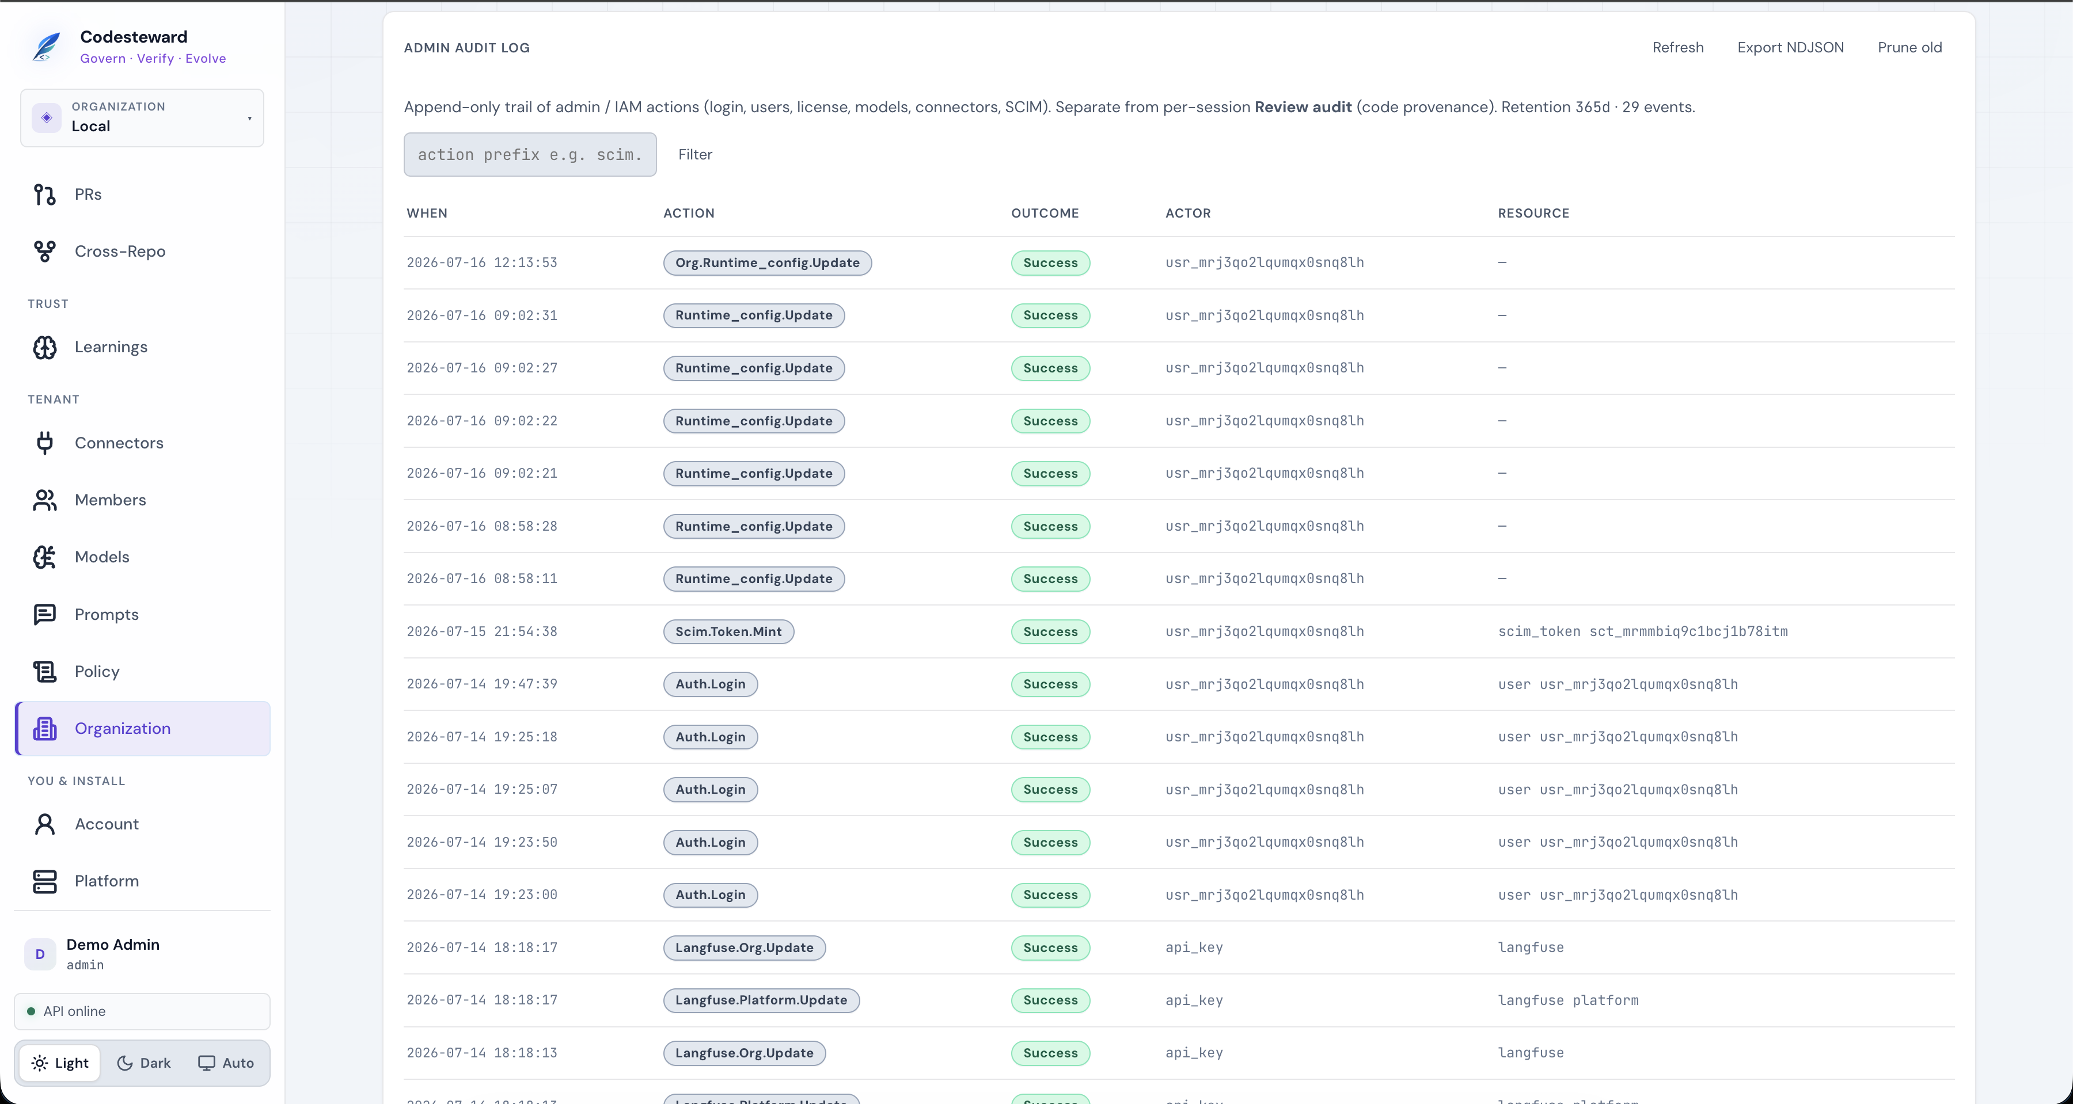Click the Members people icon

point(45,501)
